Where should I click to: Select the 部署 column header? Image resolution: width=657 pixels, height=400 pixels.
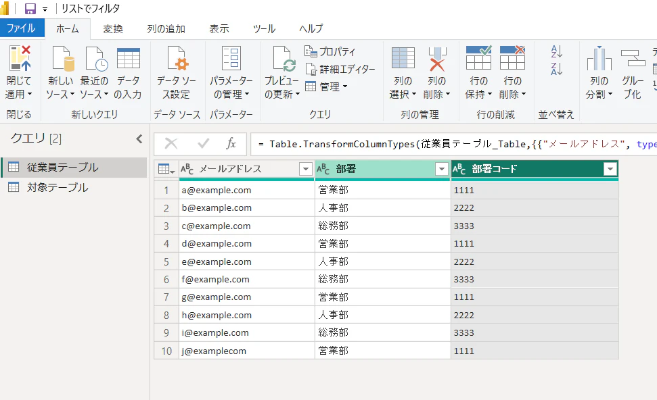[382, 169]
